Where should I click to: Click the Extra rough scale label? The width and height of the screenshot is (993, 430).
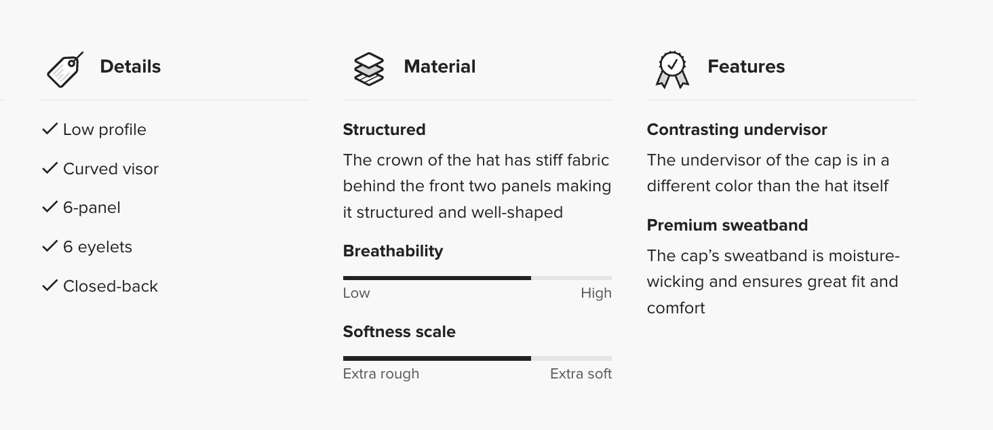[381, 374]
